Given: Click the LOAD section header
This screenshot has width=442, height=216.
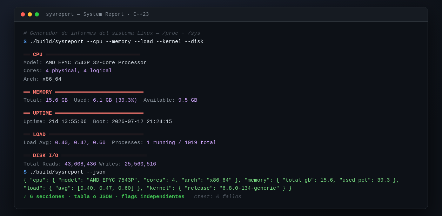Looking at the screenshot, I should click(83, 135).
